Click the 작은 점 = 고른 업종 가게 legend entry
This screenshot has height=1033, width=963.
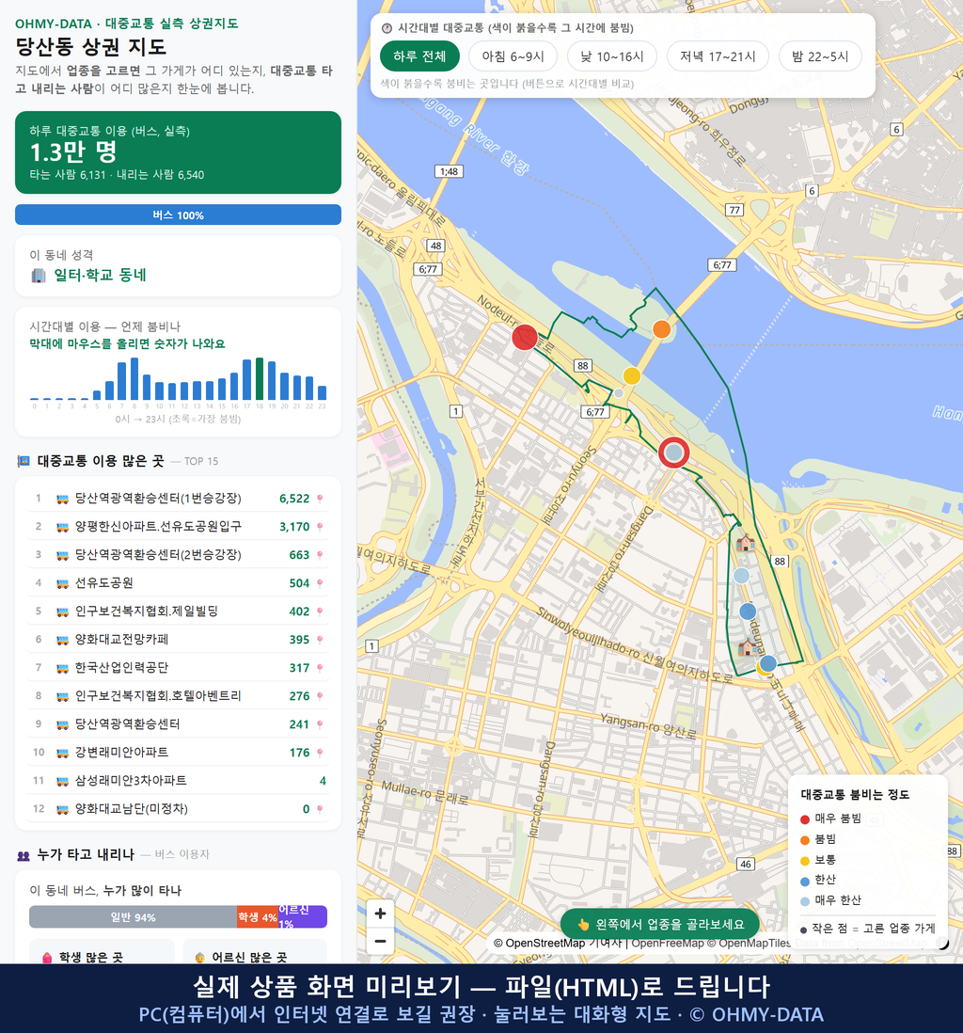click(867, 929)
